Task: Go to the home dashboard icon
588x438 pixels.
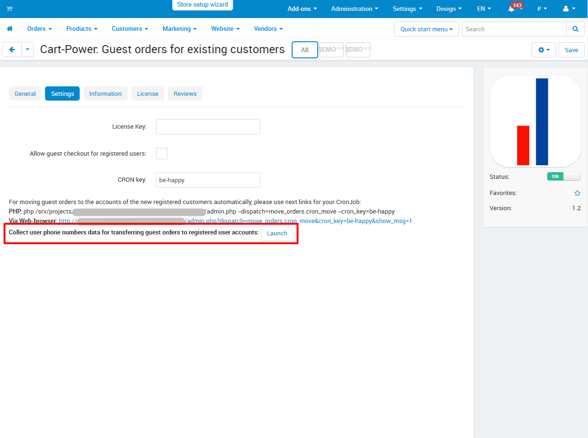Action: 9,28
